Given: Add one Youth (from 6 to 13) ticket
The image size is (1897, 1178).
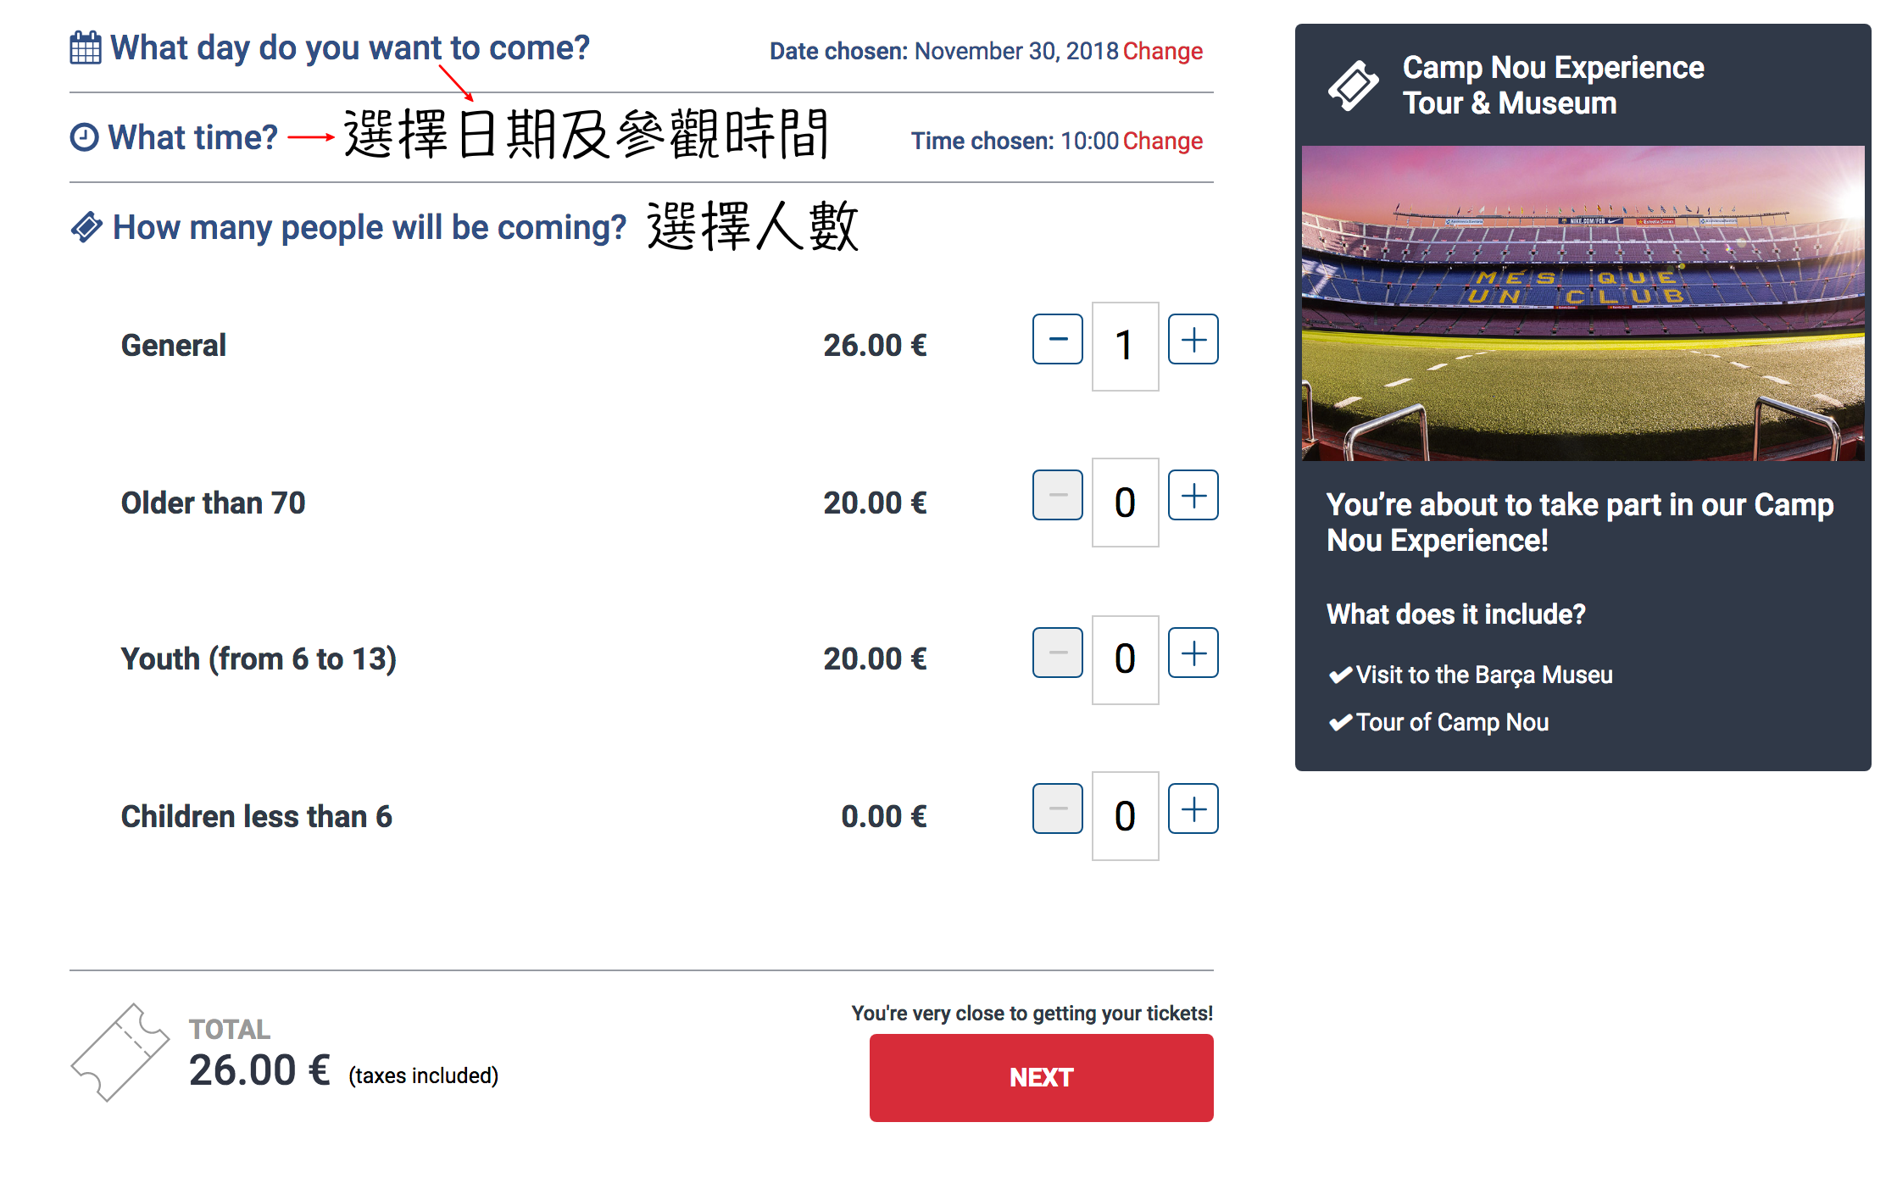Looking at the screenshot, I should coord(1193,653).
